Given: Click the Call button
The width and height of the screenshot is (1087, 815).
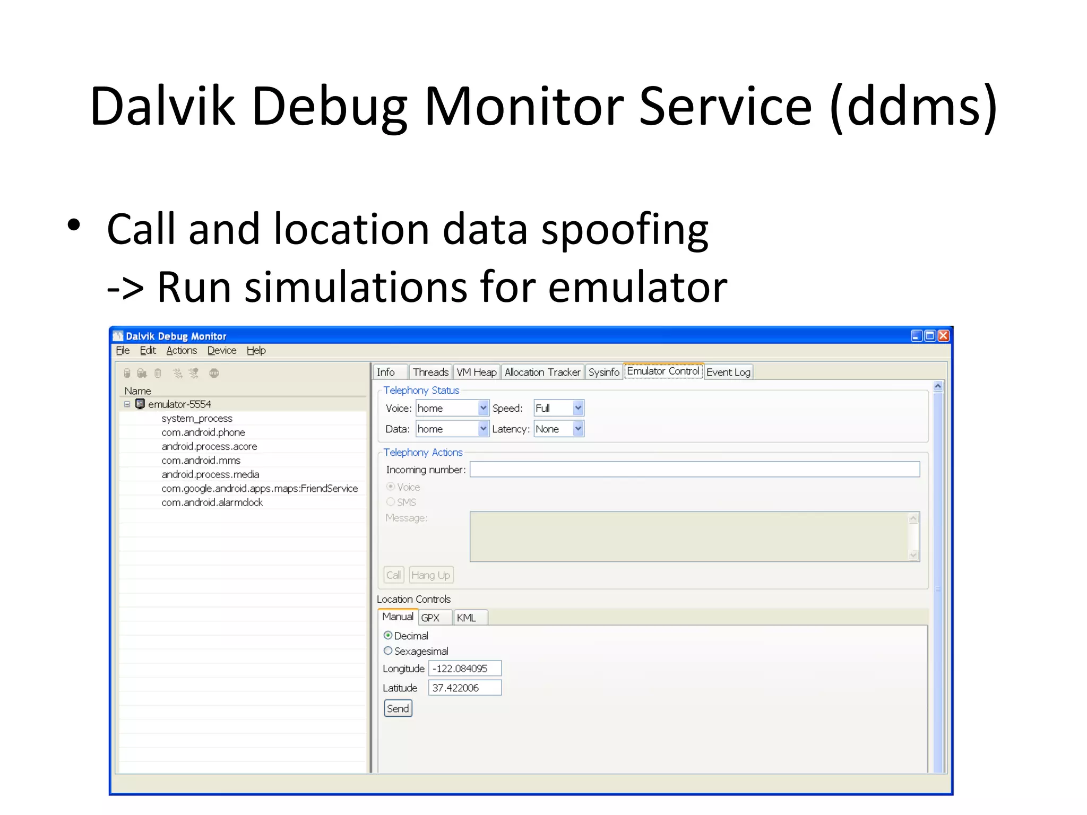Looking at the screenshot, I should pyautogui.click(x=394, y=575).
